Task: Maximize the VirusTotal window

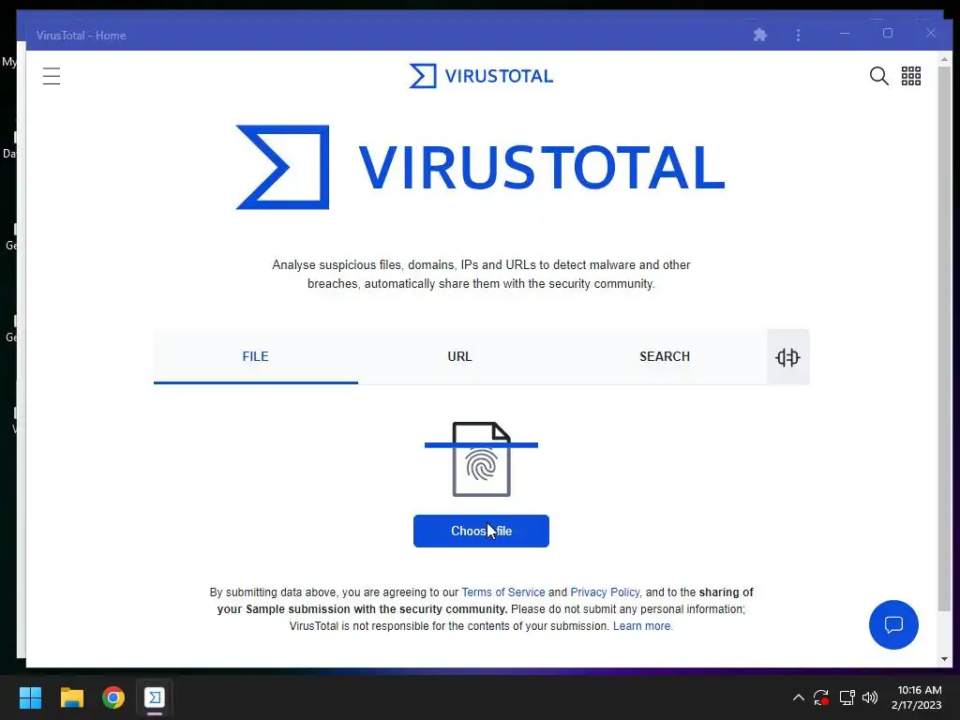Action: coord(888,33)
